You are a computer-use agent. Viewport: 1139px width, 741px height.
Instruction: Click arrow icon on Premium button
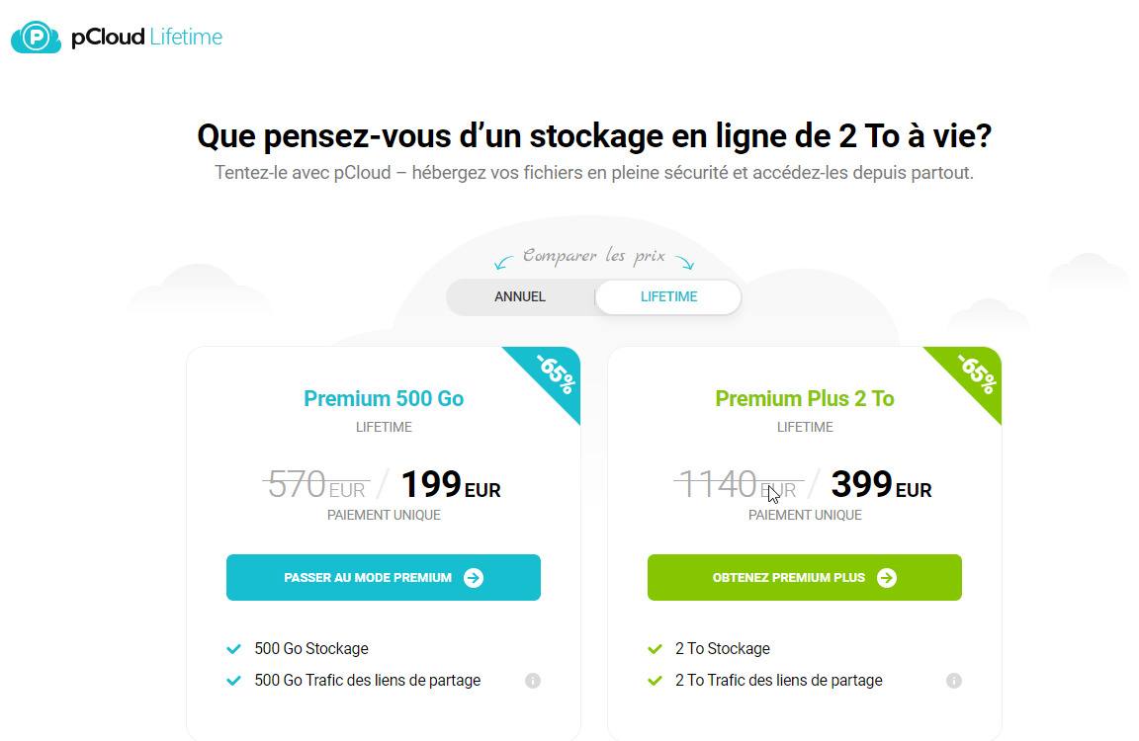pyautogui.click(x=474, y=578)
